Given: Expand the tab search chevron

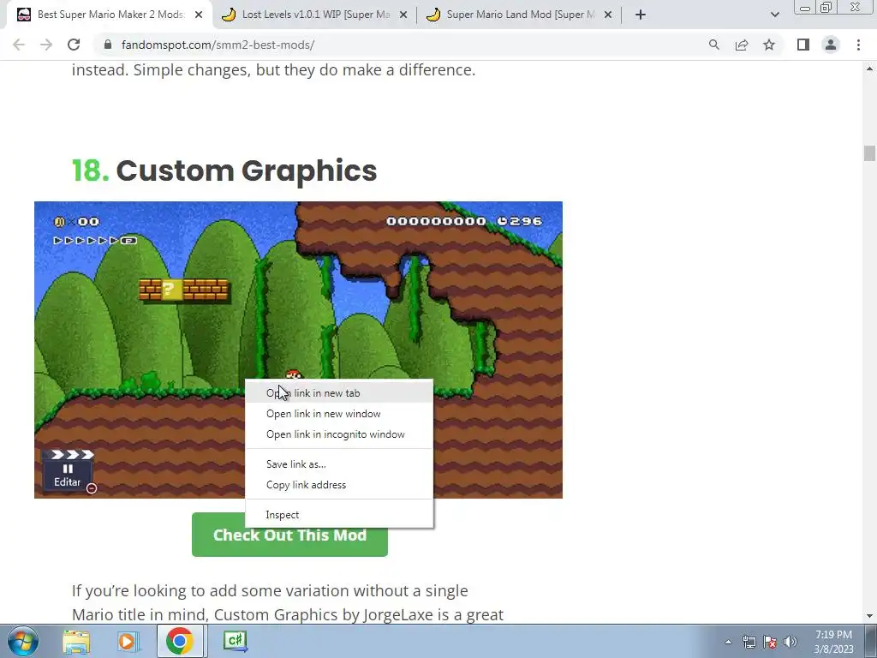Looking at the screenshot, I should coord(774,15).
